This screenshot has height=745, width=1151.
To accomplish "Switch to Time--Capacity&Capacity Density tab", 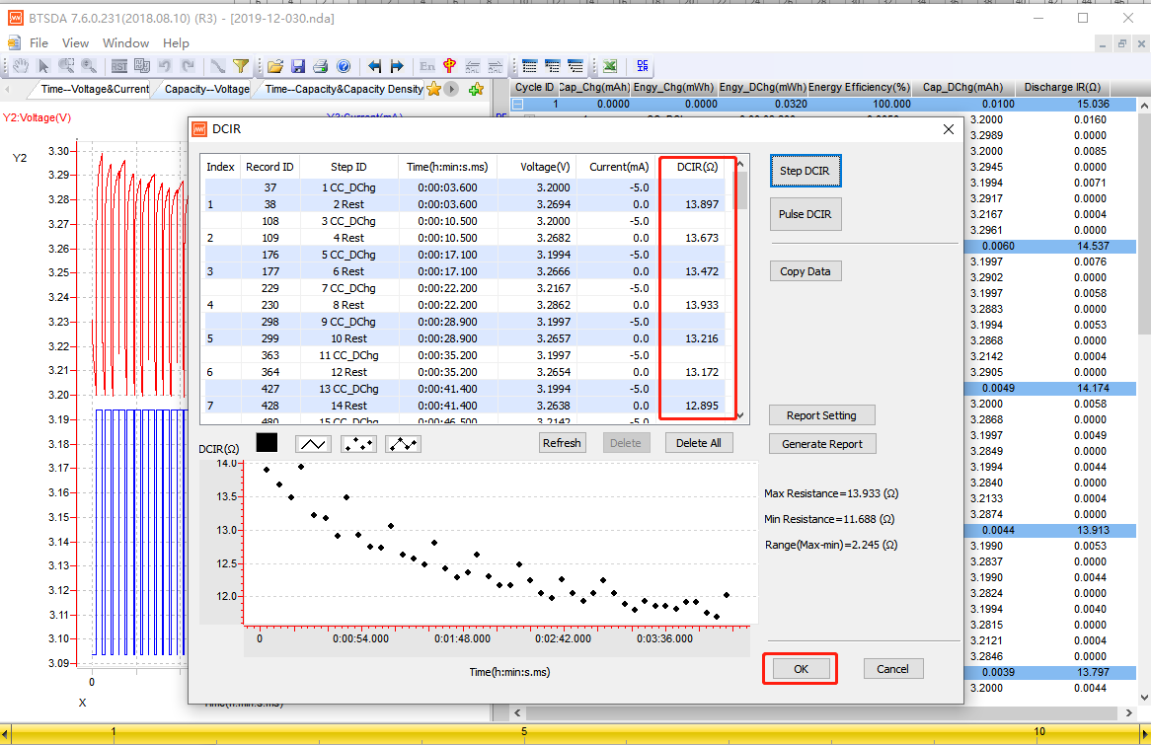I will pyautogui.click(x=344, y=89).
